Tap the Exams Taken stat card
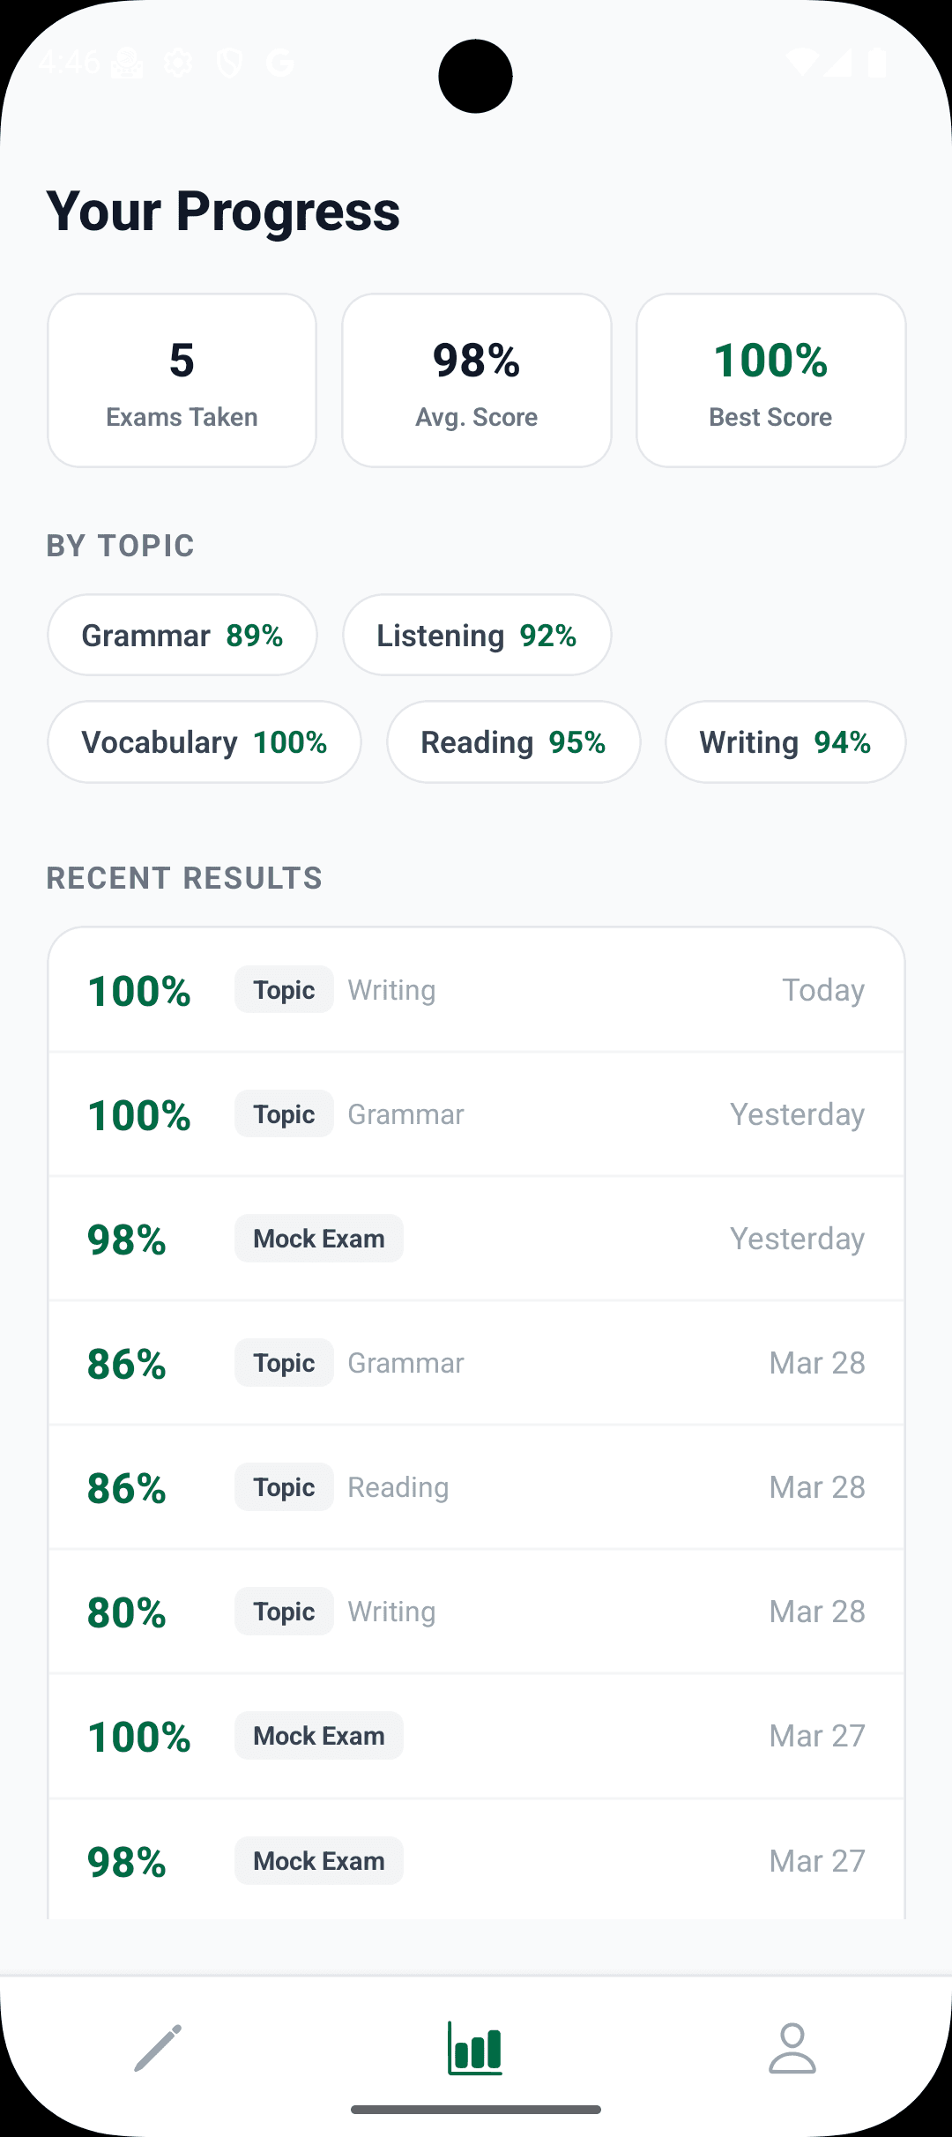 182,381
